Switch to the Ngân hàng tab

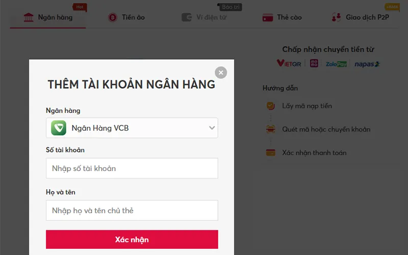(x=48, y=17)
